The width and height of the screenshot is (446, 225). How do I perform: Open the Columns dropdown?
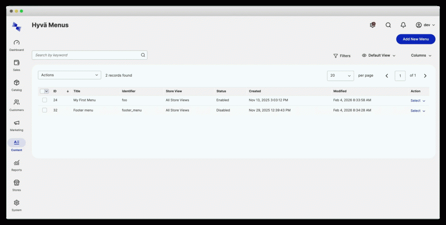(x=421, y=55)
